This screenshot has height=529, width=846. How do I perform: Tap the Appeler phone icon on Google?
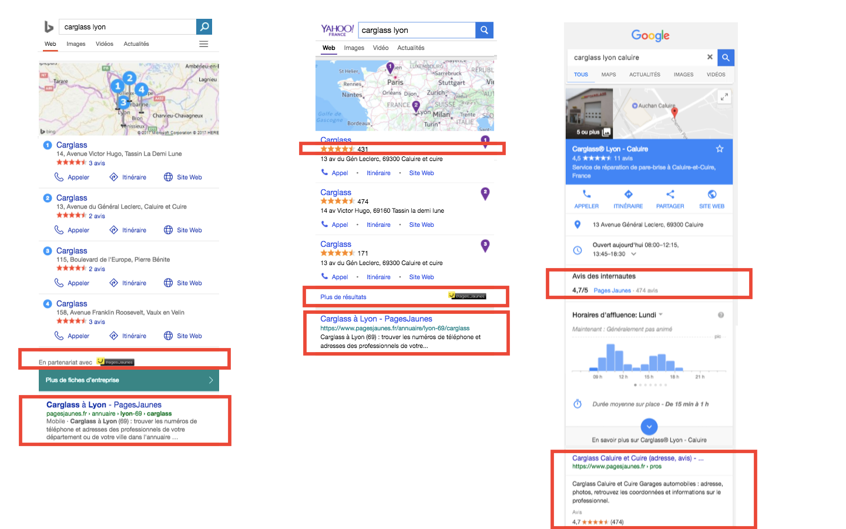pos(586,195)
